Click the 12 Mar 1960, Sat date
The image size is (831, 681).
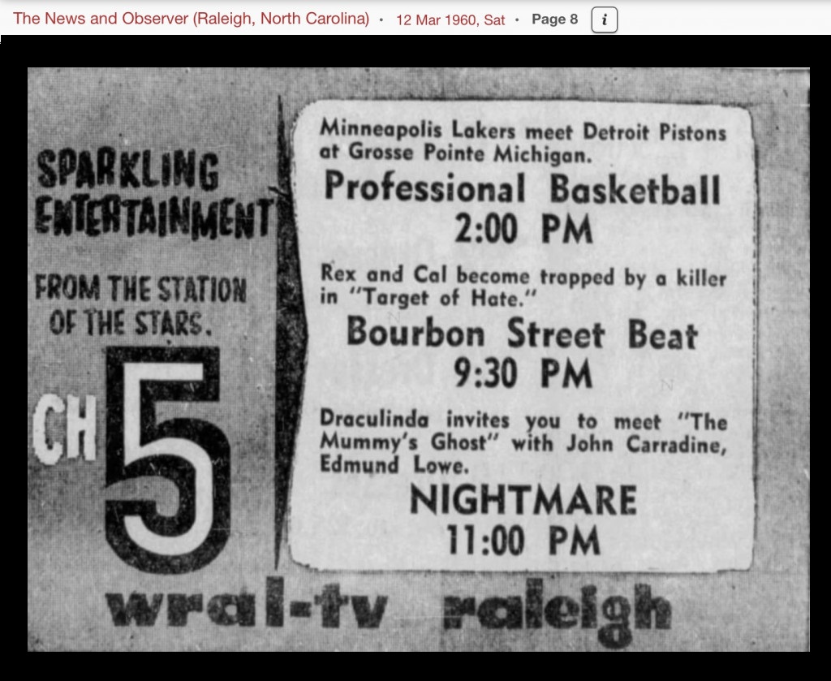coord(450,19)
